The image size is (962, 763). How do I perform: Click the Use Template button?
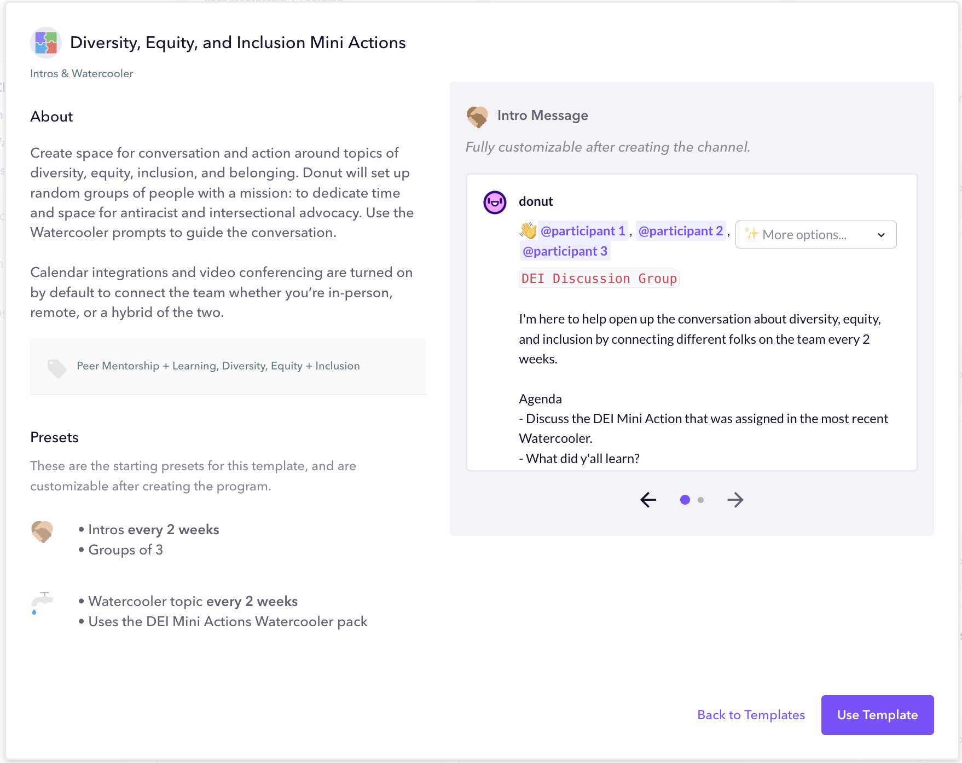[x=877, y=715]
